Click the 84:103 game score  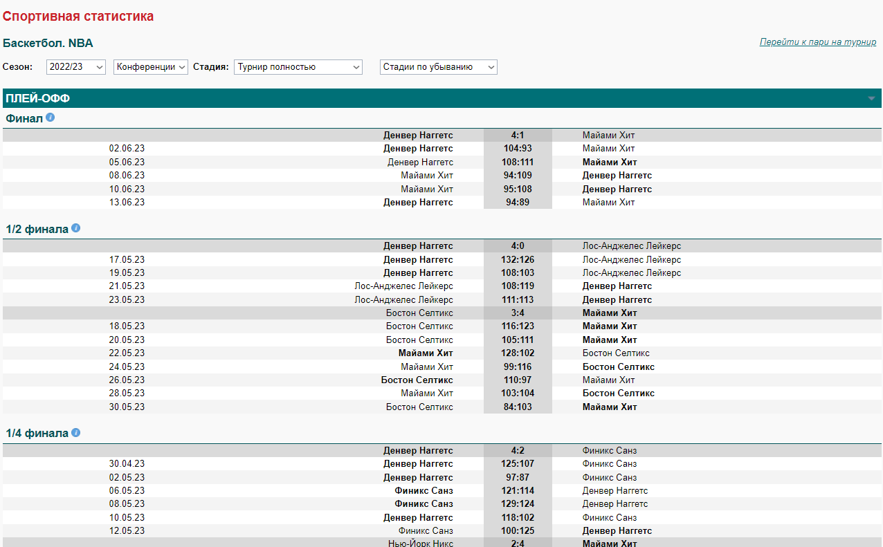point(518,407)
